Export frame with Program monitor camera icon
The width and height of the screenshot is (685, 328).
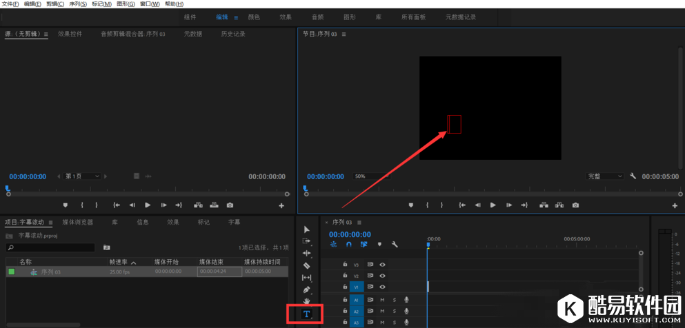tap(575, 205)
